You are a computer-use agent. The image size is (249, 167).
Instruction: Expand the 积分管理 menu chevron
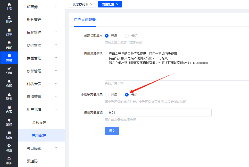pos(56,19)
